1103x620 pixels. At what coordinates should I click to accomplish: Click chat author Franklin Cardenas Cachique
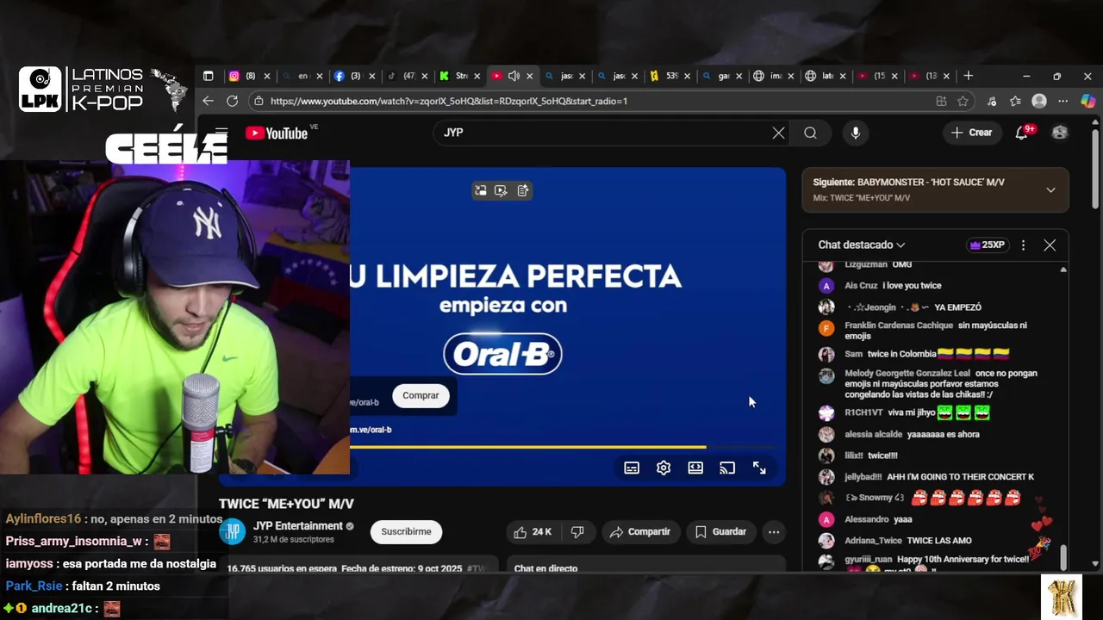click(899, 325)
